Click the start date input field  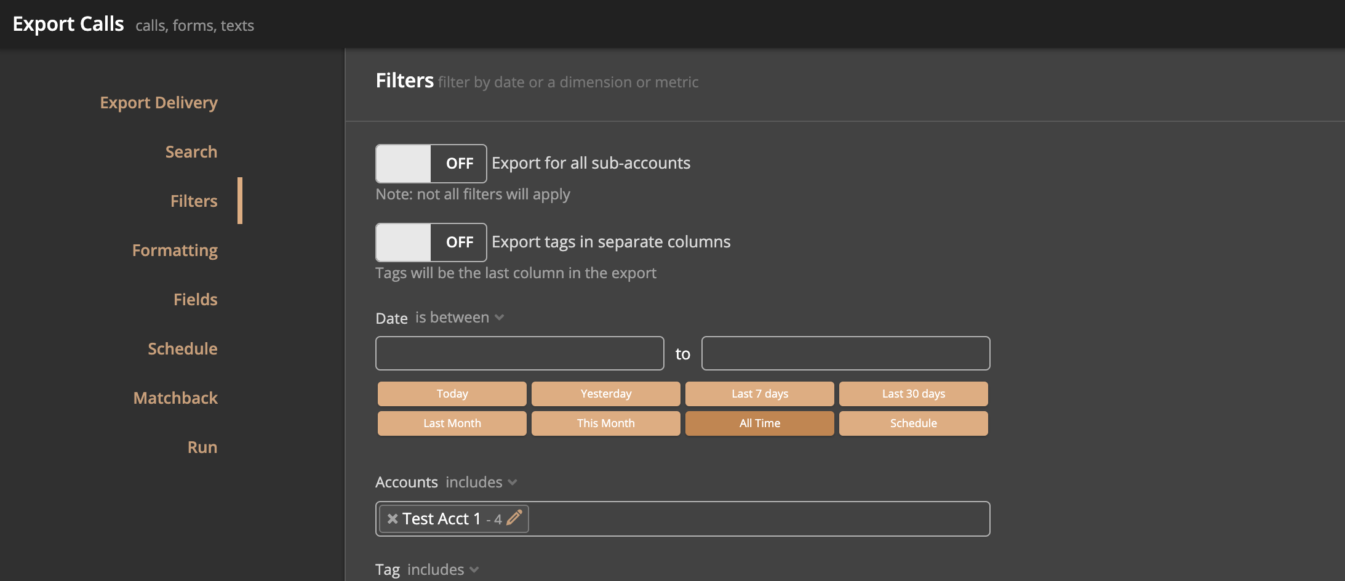[520, 353]
